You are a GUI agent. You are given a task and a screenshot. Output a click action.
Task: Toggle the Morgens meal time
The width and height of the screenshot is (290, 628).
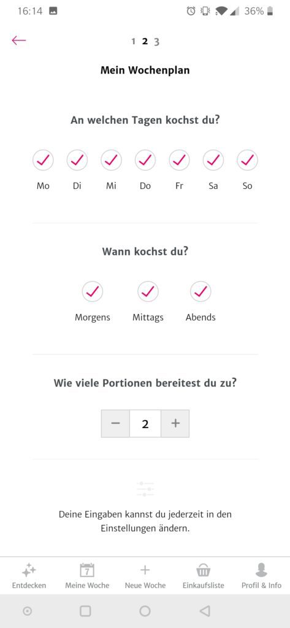point(93,291)
